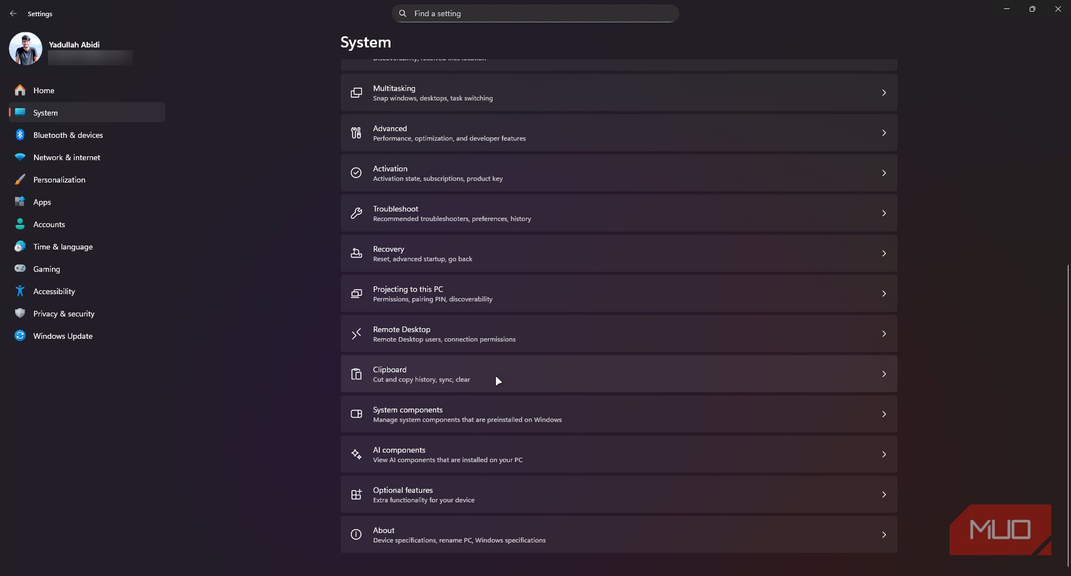
Task: Click the vertical scrollbar on the right
Action: coord(1068,416)
